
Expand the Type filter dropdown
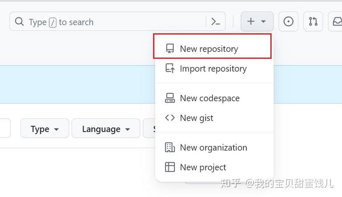pos(45,128)
